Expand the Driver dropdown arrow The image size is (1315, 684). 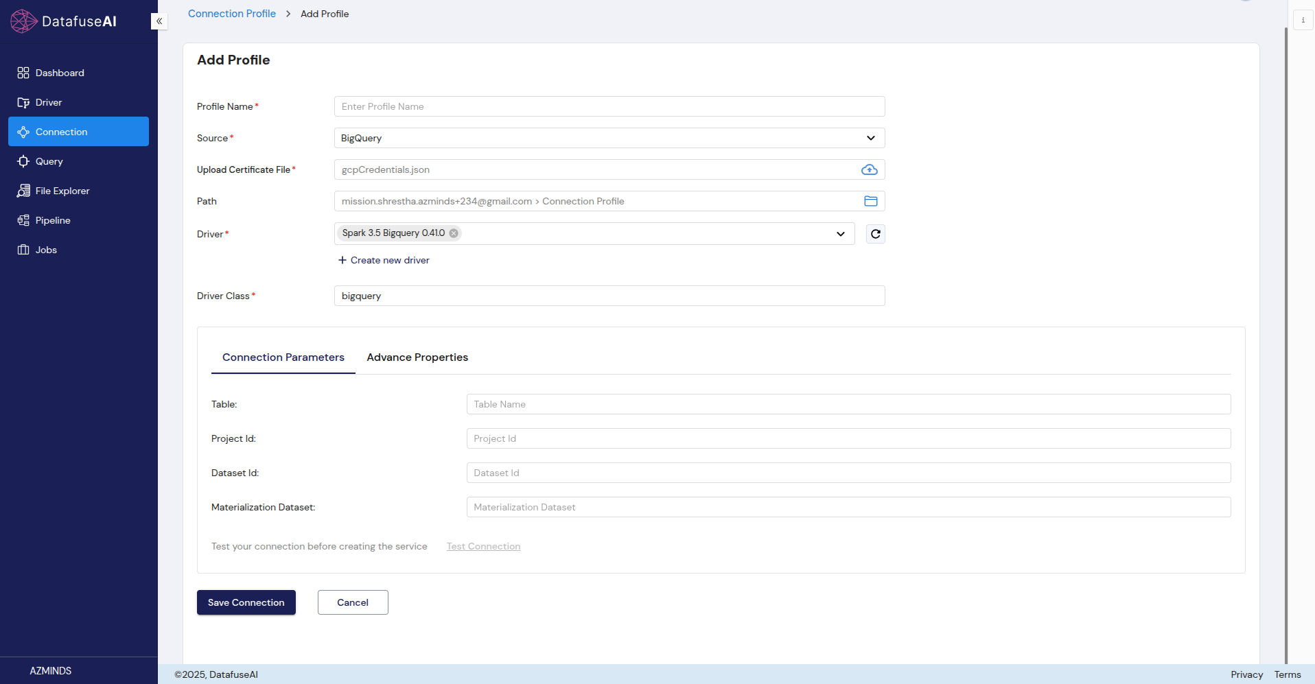[x=840, y=234]
